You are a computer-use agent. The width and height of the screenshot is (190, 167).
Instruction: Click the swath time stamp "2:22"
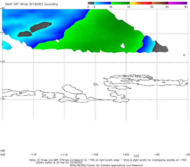click(x=136, y=156)
